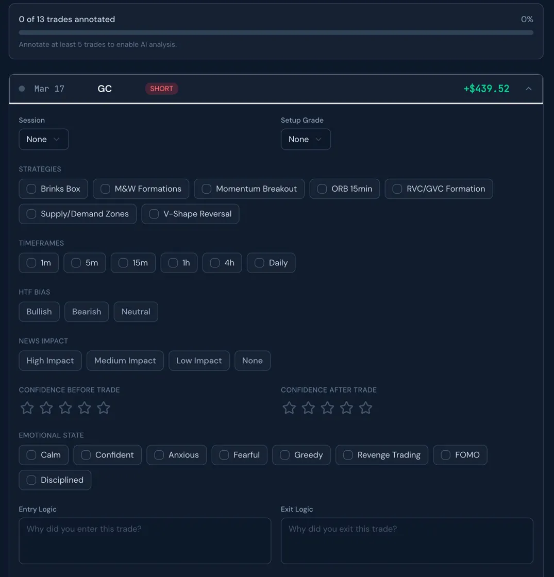Give one star for confidence after trade
Screen dimensions: 554x577
(289, 408)
